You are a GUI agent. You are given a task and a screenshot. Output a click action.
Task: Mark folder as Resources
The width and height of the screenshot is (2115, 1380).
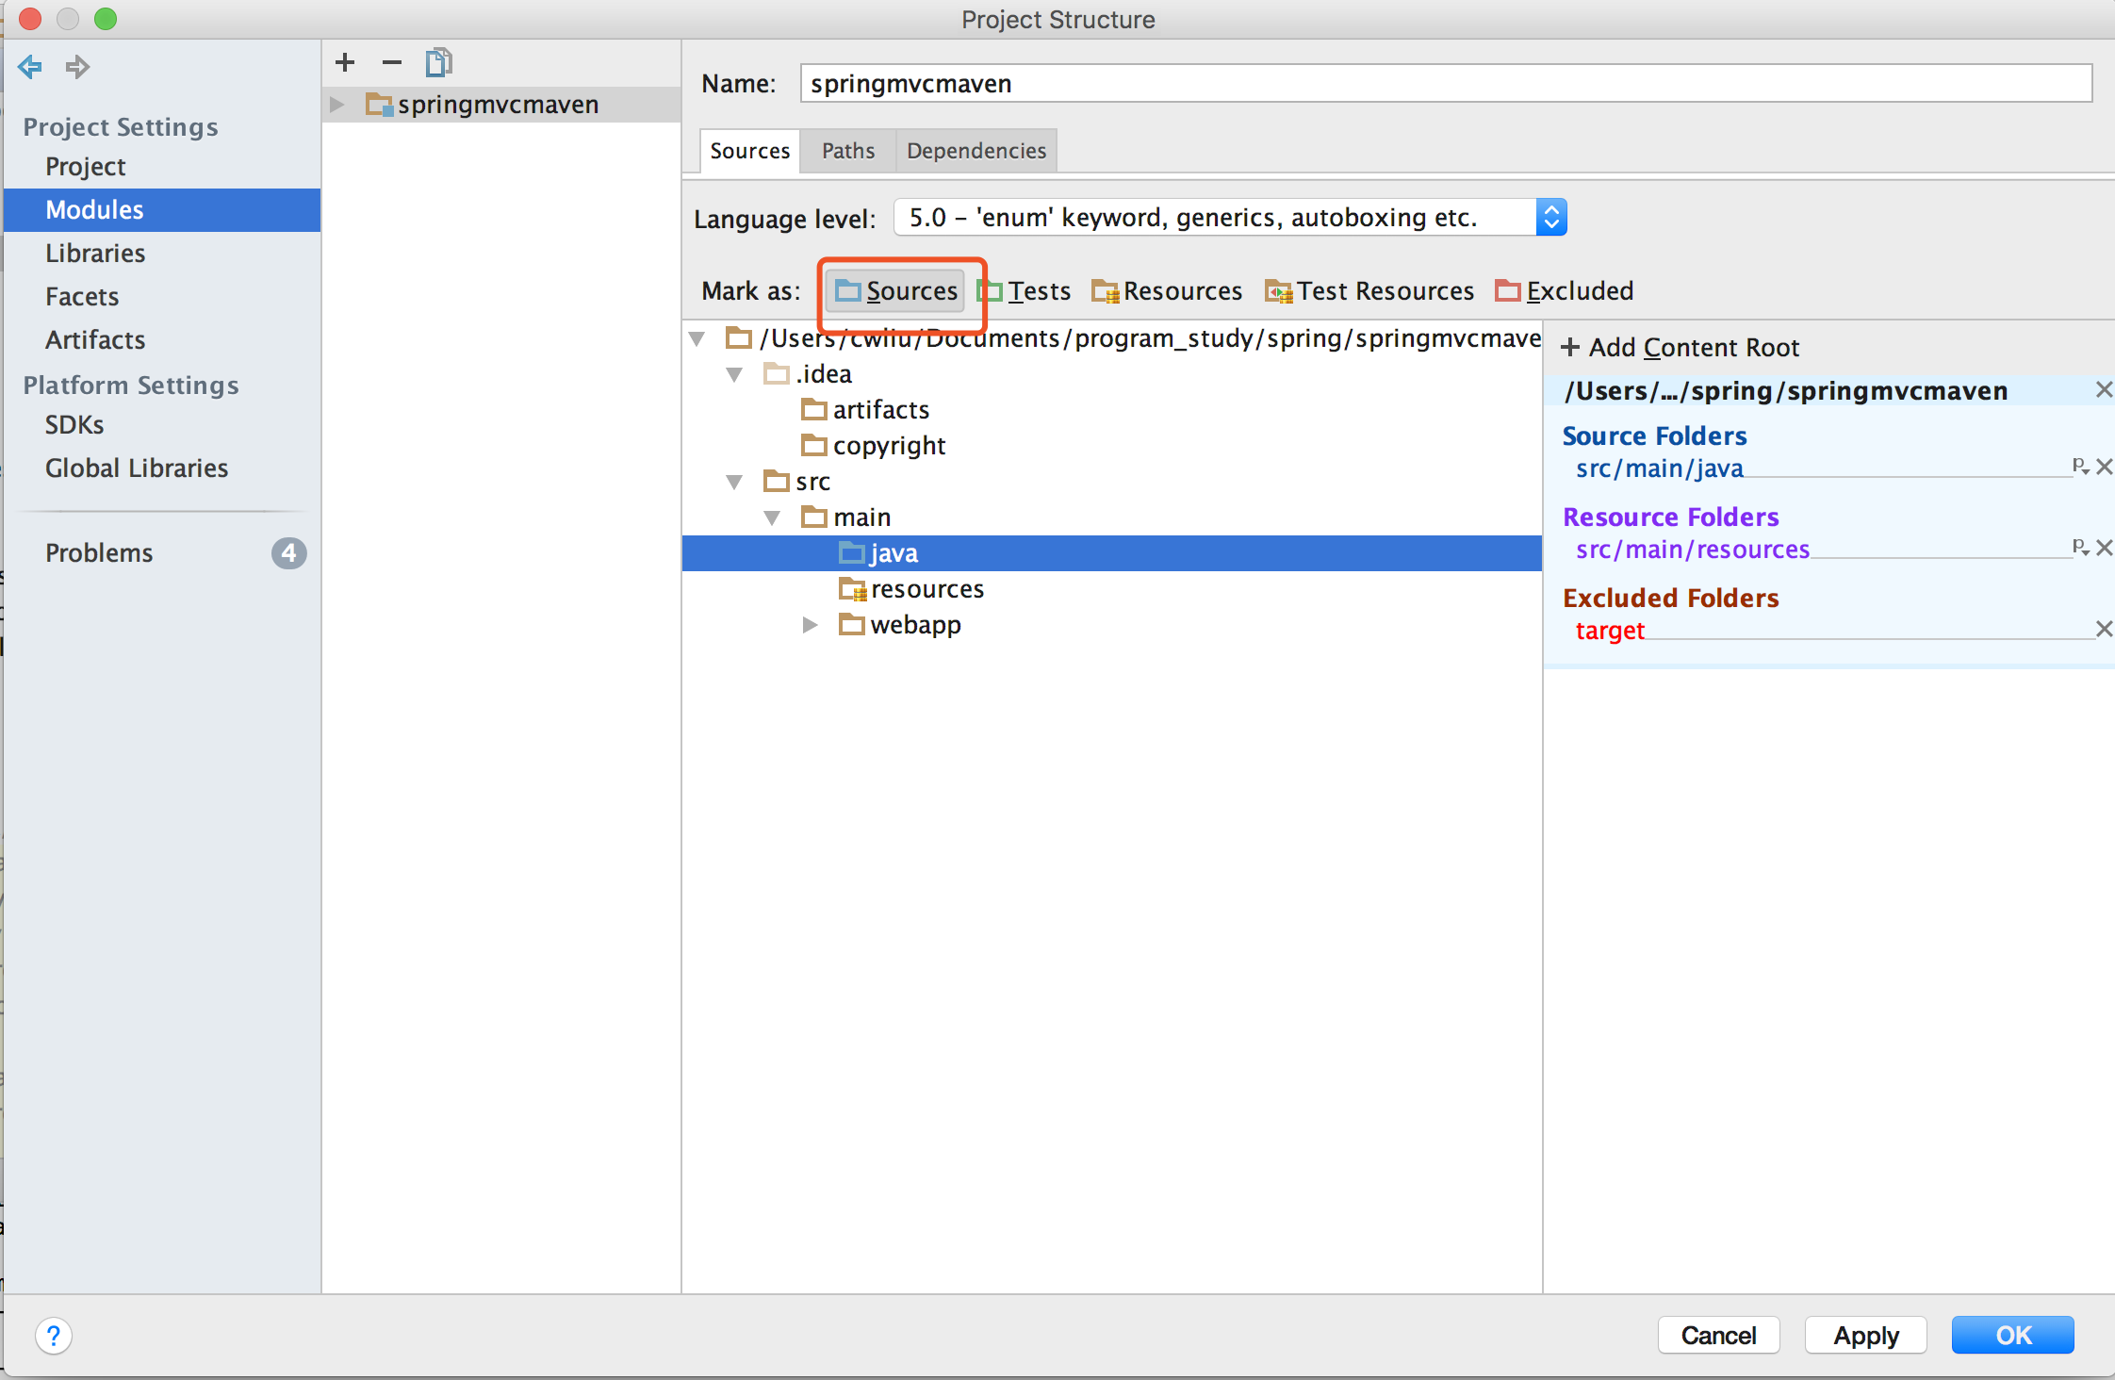click(1167, 291)
